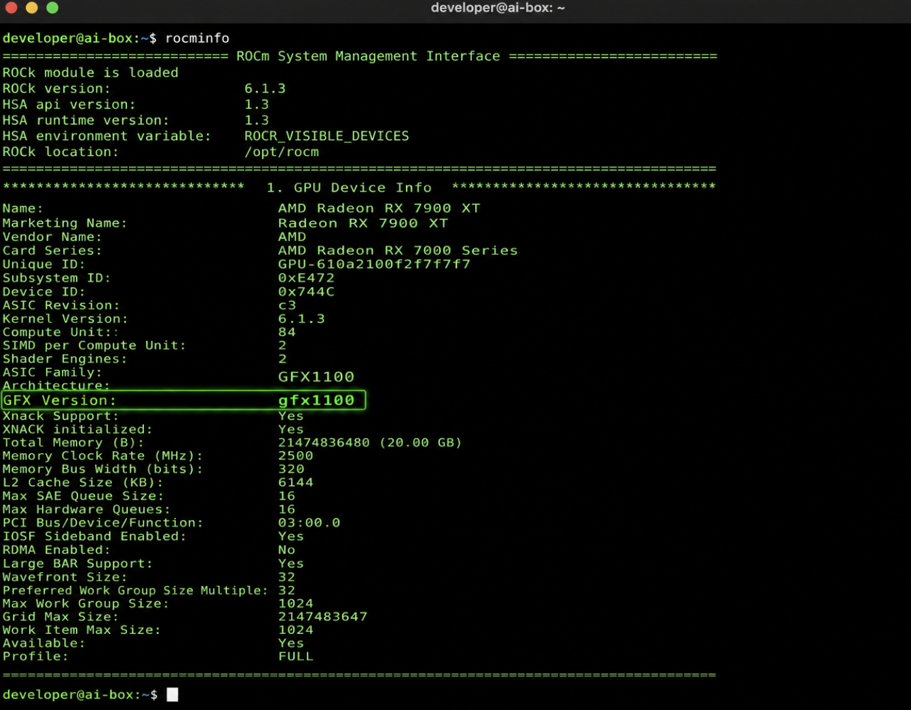The width and height of the screenshot is (911, 710).
Task: Click the Large BAR Support value "Yes"
Action: [x=291, y=563]
